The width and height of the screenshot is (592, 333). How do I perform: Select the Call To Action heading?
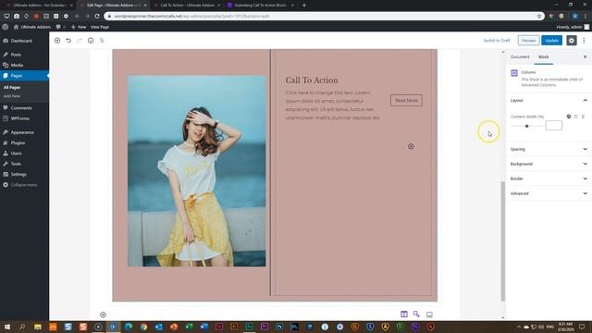312,80
